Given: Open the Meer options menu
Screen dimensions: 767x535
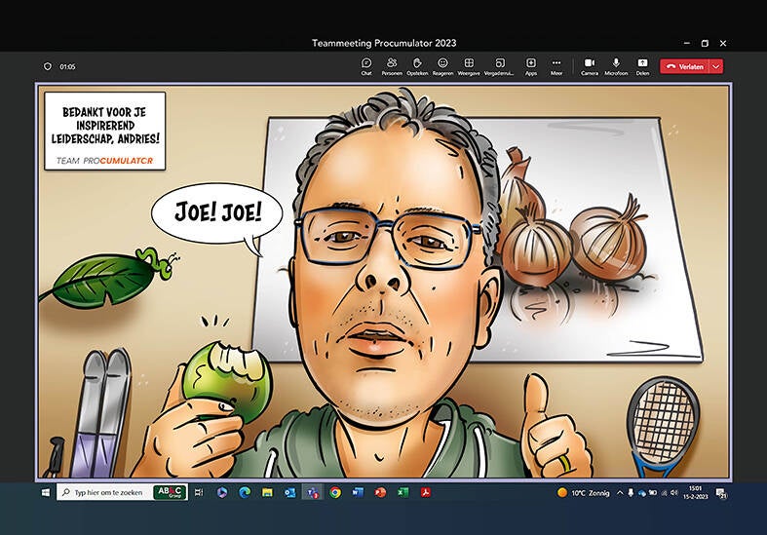Looking at the screenshot, I should click(556, 65).
